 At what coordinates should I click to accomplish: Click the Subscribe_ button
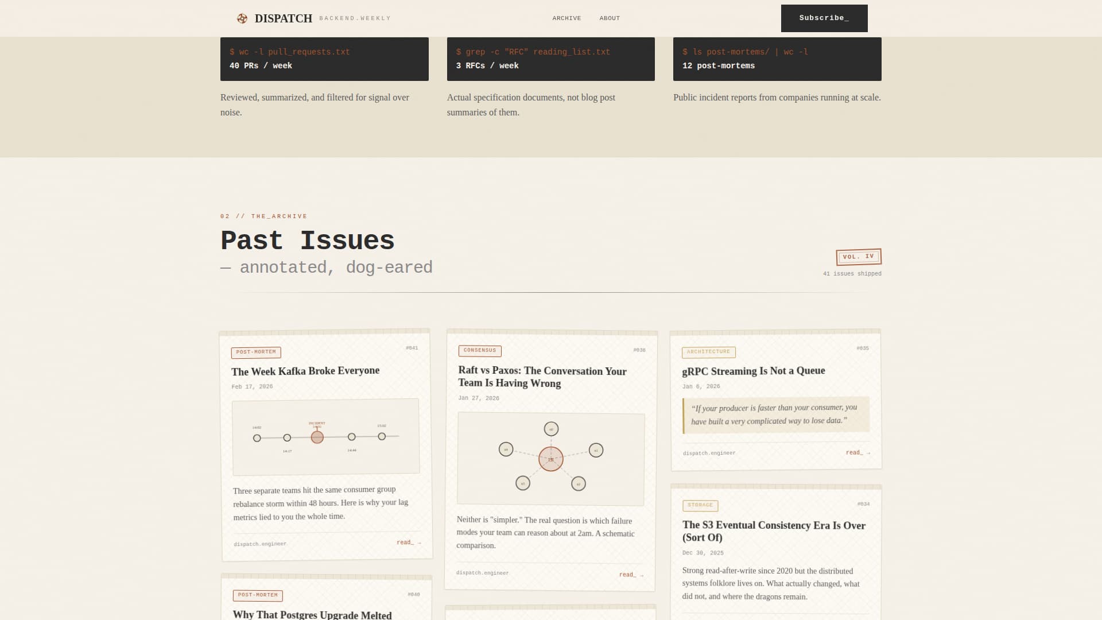coord(824,18)
